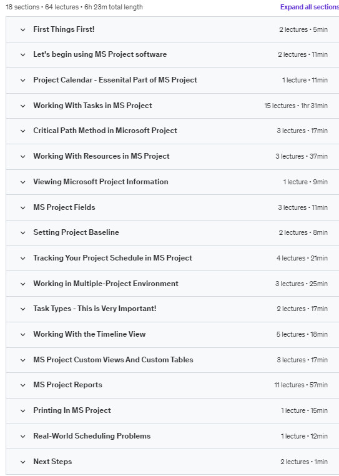The height and width of the screenshot is (476, 339).
Task: Click the '4 lectures • 21min' summary
Action: click(x=302, y=258)
